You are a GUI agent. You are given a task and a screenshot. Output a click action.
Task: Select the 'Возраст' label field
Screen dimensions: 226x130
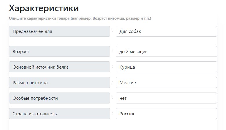pos(59,51)
